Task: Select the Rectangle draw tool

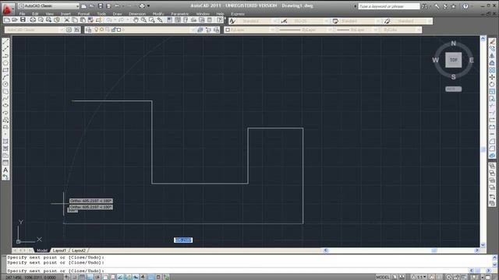Action: [x=5, y=70]
